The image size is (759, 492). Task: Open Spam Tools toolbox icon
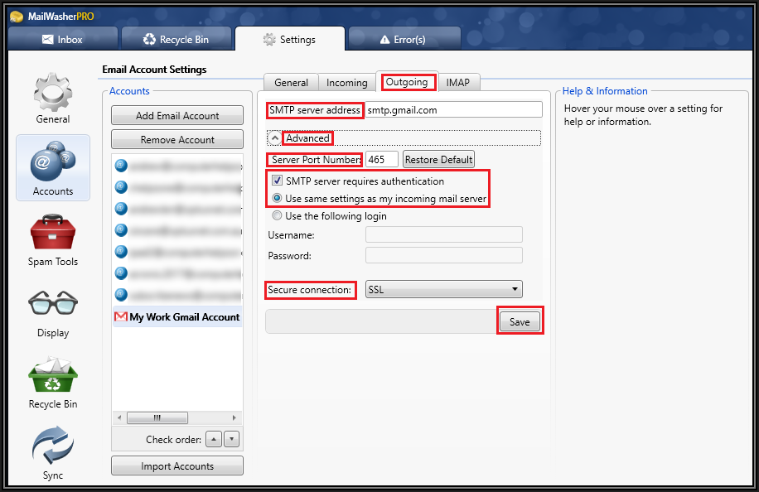click(53, 232)
